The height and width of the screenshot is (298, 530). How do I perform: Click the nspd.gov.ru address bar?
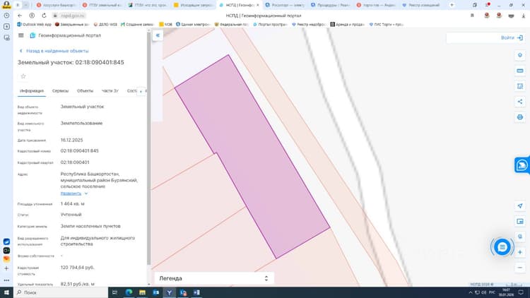click(x=73, y=16)
